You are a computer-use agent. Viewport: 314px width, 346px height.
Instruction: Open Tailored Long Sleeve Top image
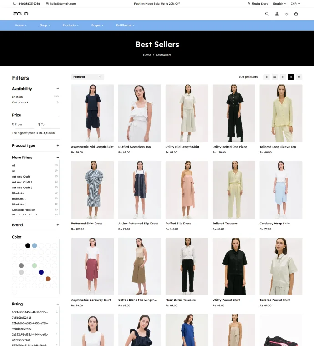[x=281, y=113]
